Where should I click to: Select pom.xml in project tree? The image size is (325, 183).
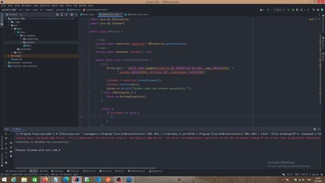(17, 59)
